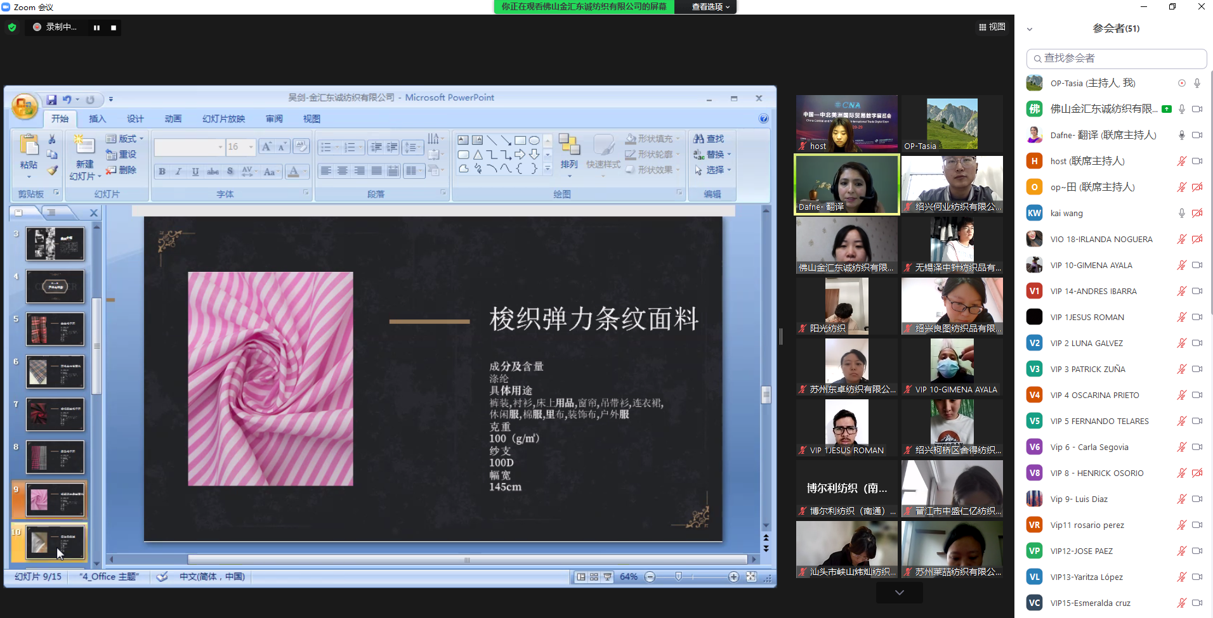Open the 设计 ribbon tab

pyautogui.click(x=135, y=119)
